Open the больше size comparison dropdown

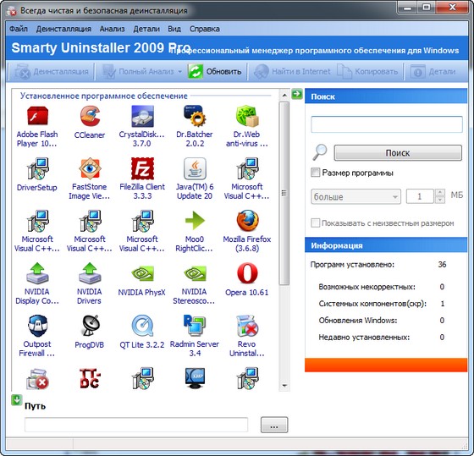(355, 197)
